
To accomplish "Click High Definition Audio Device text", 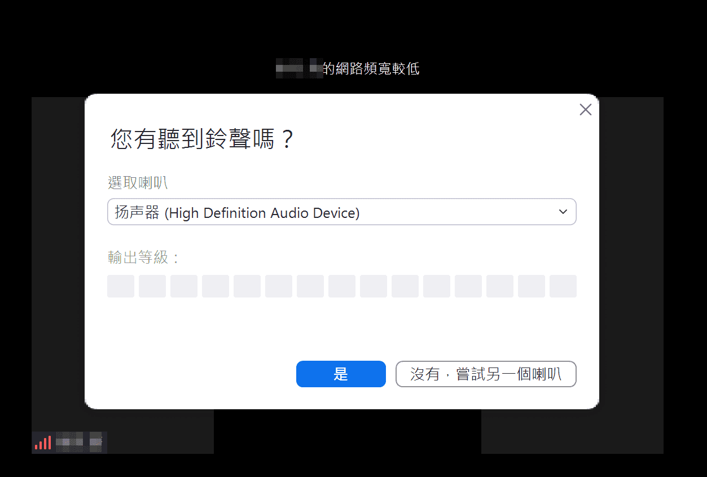I will tap(262, 213).
